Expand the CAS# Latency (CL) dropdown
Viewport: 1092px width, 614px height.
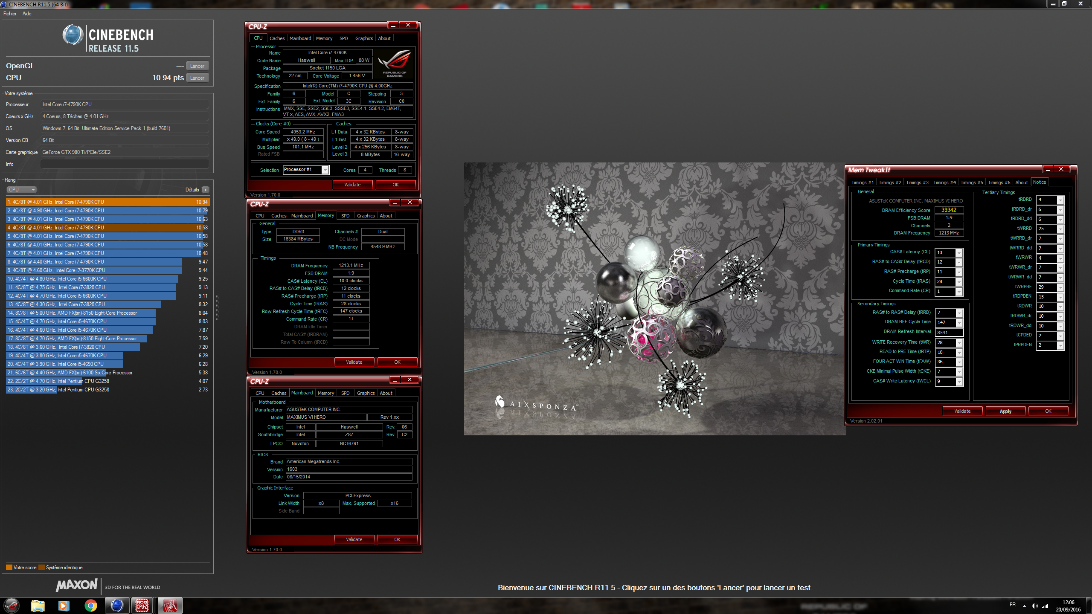pyautogui.click(x=959, y=253)
